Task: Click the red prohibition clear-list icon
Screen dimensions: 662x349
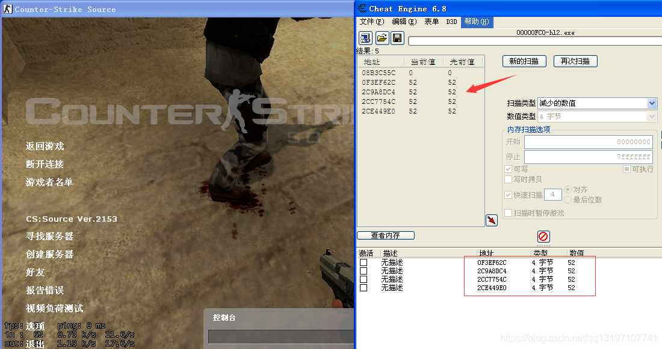Action: (x=543, y=237)
